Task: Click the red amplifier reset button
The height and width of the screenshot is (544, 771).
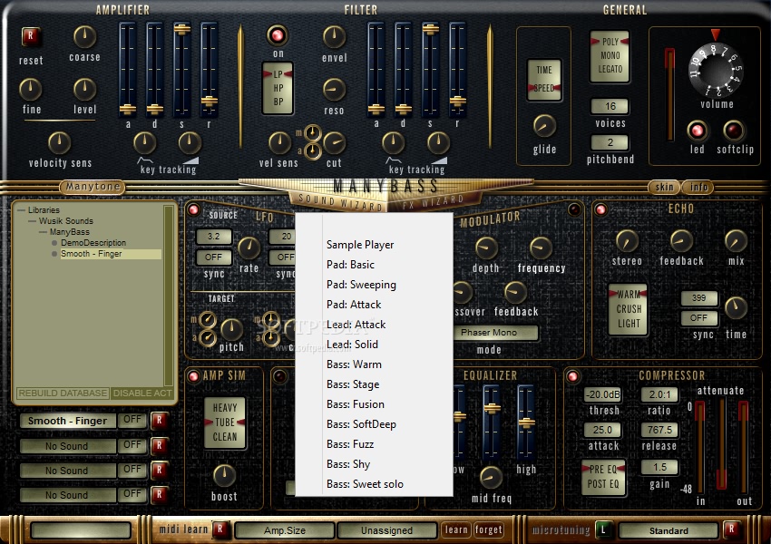Action: tap(31, 36)
